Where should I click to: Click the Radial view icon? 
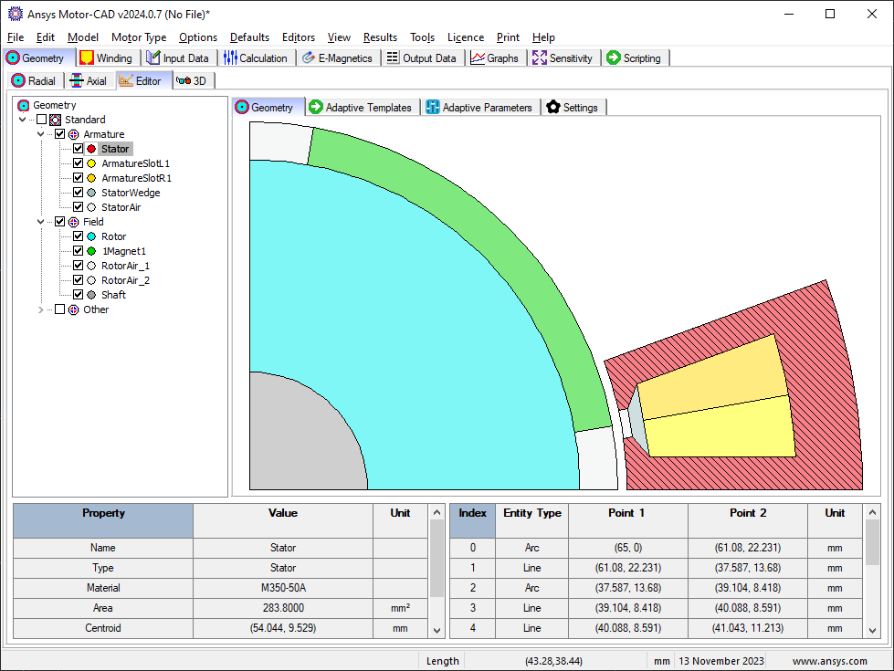(18, 81)
